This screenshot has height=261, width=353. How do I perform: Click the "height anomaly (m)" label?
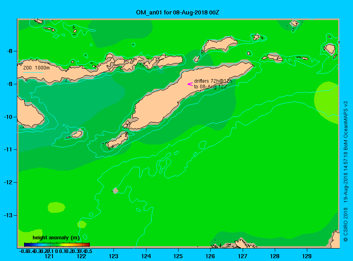point(56,238)
